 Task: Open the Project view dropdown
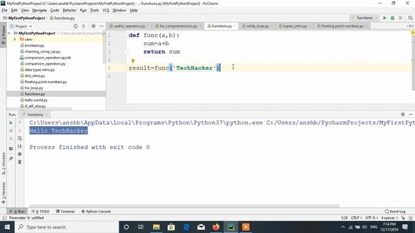pos(21,26)
